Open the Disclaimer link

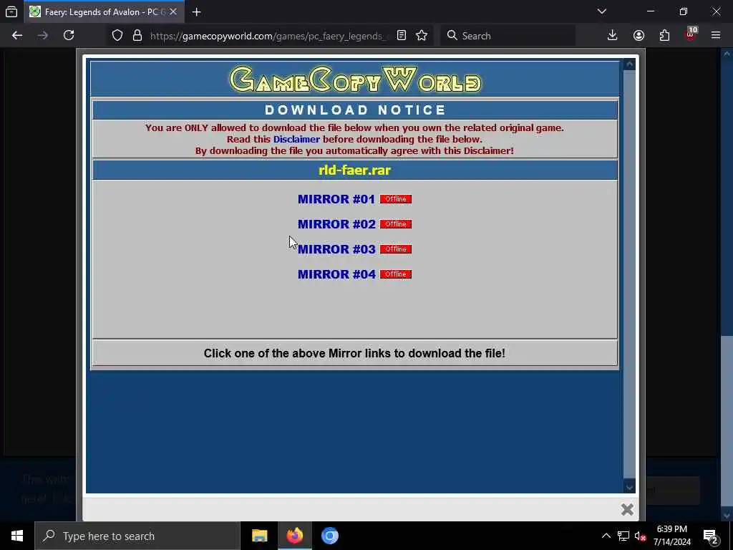296,140
